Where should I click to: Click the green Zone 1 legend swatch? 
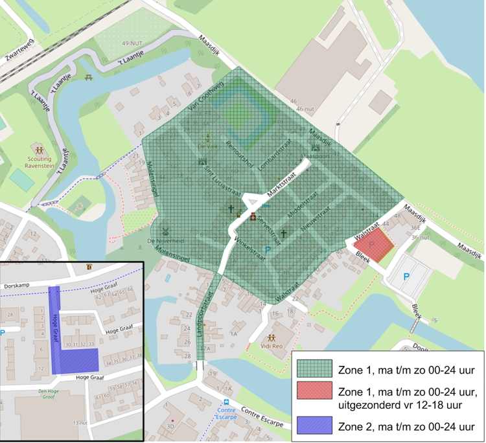click(x=314, y=369)
